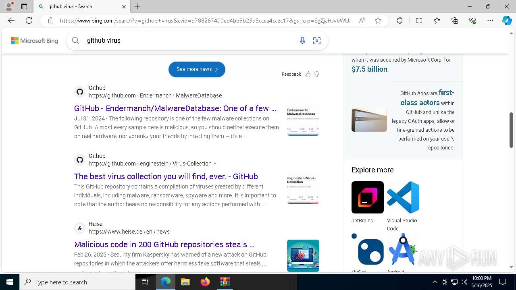516x290 pixels.
Task: Expand the Virus-Collection URL dropdown arrow
Action: [215, 164]
